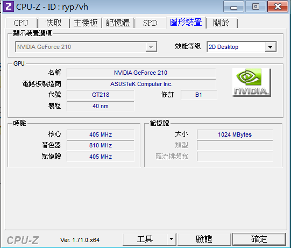Click the GT218 code name value
This screenshot has height=248, width=291.
(101, 95)
